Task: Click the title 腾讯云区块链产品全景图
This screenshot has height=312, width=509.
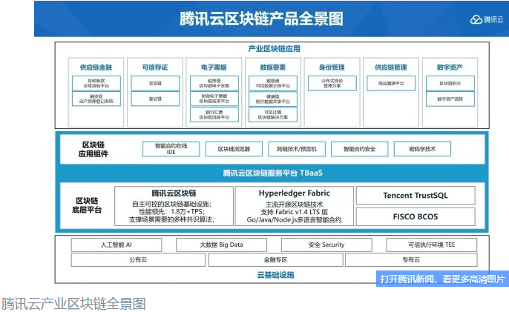Action: pos(261,19)
